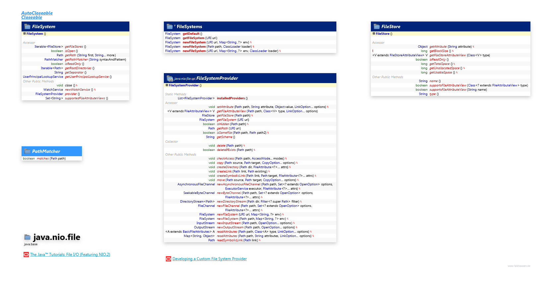The height and width of the screenshot is (281, 549).
Task: Click the getUnallocatedSpace method
Action: pos(445,68)
